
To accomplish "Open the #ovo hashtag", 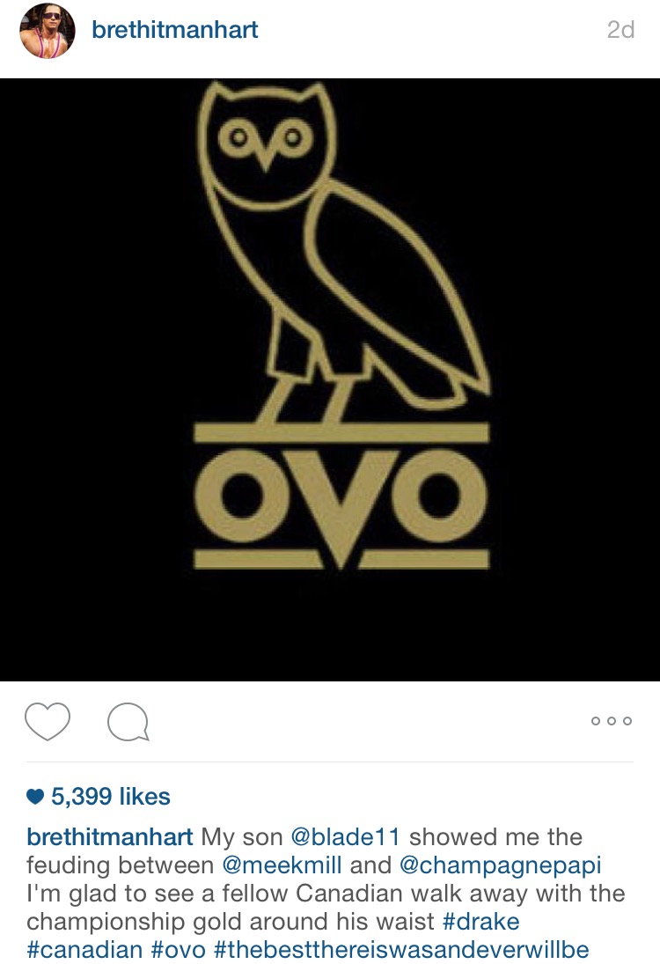I will coord(179,950).
